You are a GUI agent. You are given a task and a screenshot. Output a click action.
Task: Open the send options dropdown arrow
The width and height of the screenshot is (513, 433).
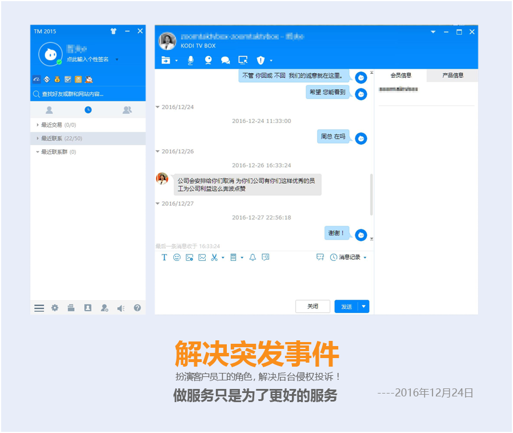tap(364, 307)
